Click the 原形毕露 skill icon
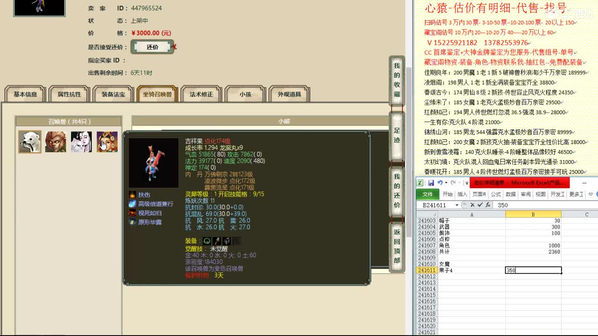Viewport: 598px width, 336px height. 133,222
